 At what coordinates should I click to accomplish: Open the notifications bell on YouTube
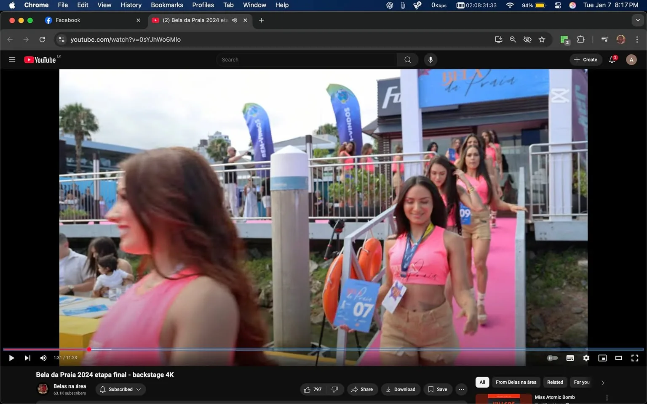coord(612,59)
